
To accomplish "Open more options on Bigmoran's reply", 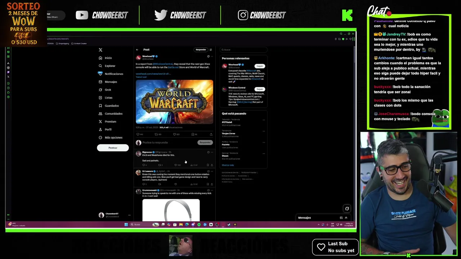I will (212, 152).
